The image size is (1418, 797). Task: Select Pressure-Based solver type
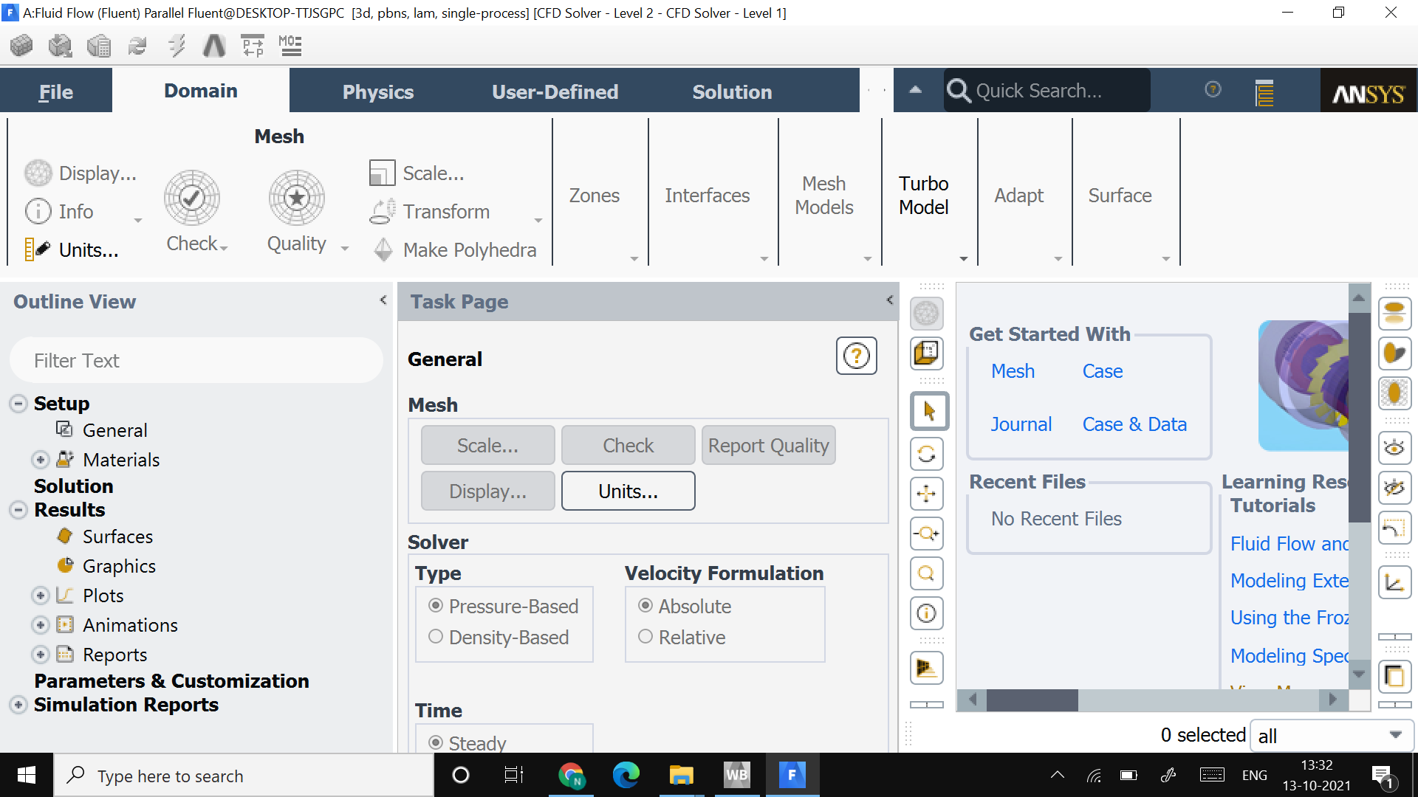tap(504, 606)
